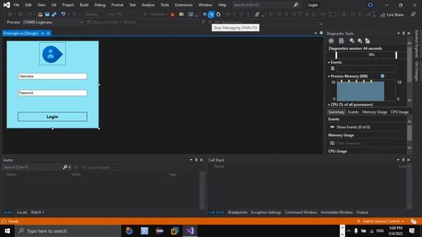Open the Process Login.exe dropdown
The width and height of the screenshot is (422, 237).
(x=53, y=22)
